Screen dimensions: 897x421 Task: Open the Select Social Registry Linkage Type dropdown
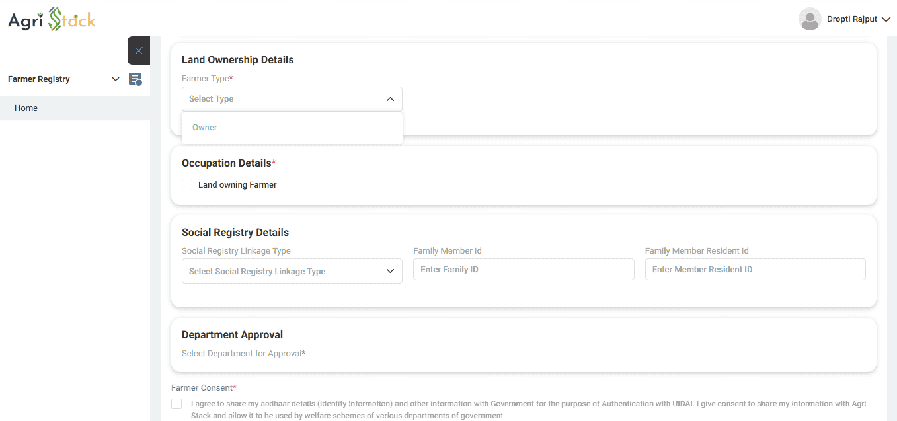pos(291,271)
